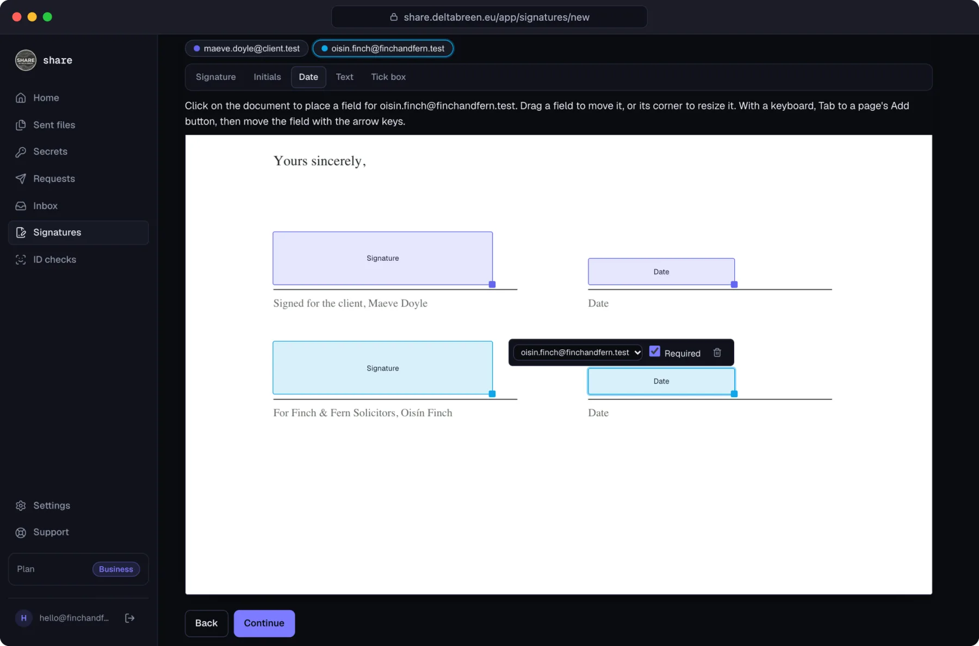
Task: Click the ID checks scan icon
Action: pos(21,260)
